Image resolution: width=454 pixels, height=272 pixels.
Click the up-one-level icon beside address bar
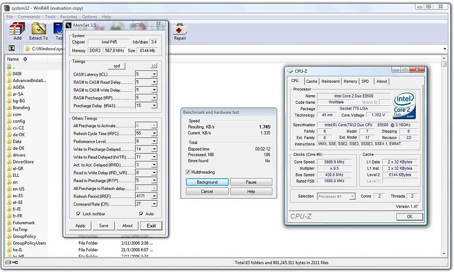tap(12, 48)
